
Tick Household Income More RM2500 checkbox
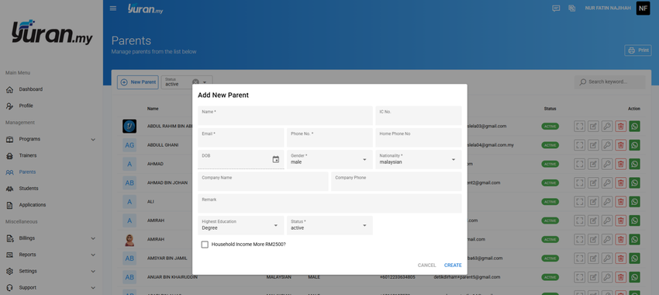(x=205, y=245)
